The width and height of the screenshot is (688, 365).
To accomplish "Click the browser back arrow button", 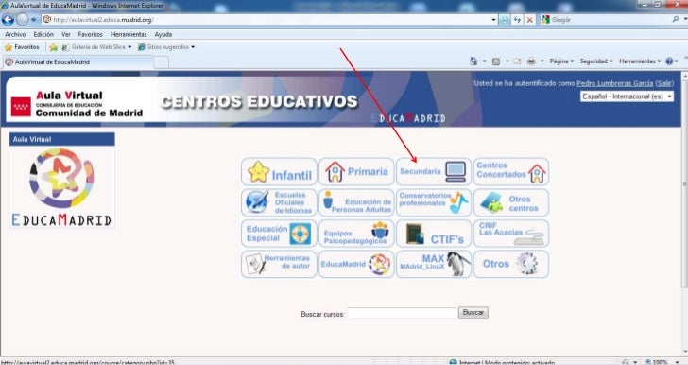I will [x=8, y=19].
